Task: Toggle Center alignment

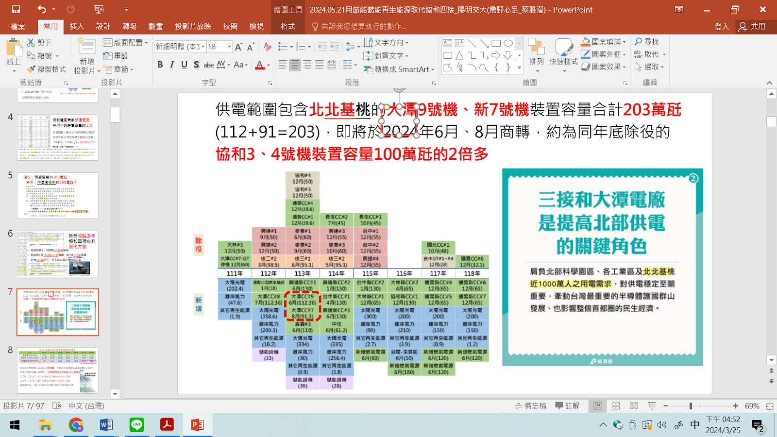Action: pos(295,65)
